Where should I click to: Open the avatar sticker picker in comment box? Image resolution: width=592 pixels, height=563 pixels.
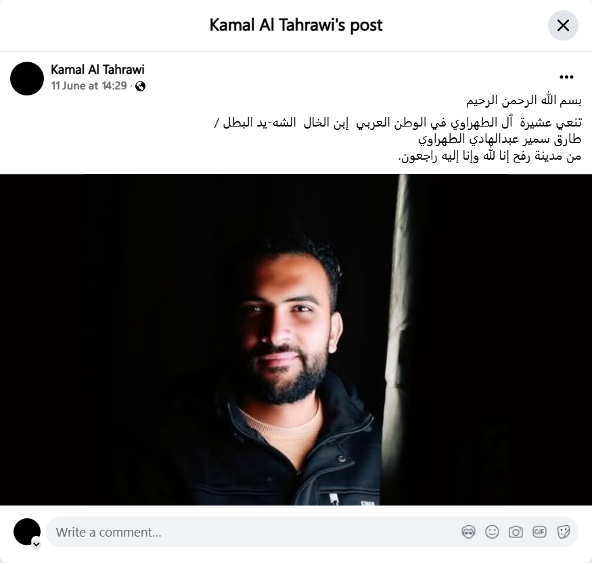(x=469, y=532)
